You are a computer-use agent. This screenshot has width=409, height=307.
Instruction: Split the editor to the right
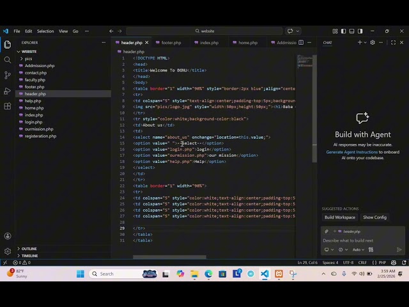coord(301,43)
